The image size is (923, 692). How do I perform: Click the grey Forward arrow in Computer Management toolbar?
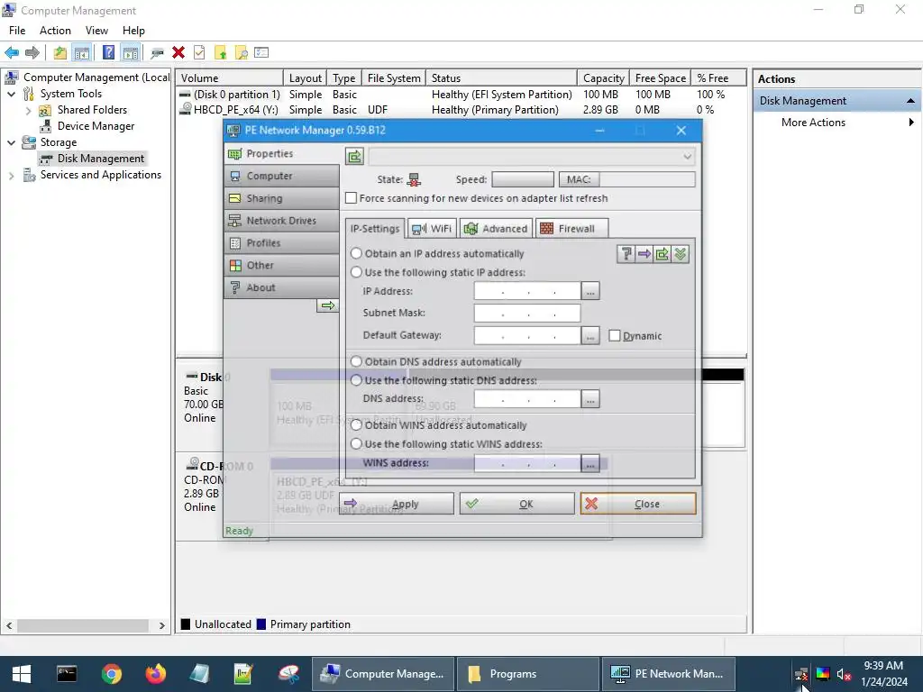(x=32, y=53)
